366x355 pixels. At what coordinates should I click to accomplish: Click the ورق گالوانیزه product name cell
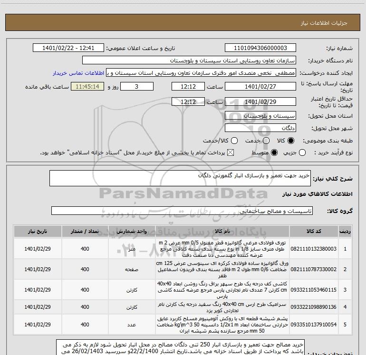(x=222, y=269)
